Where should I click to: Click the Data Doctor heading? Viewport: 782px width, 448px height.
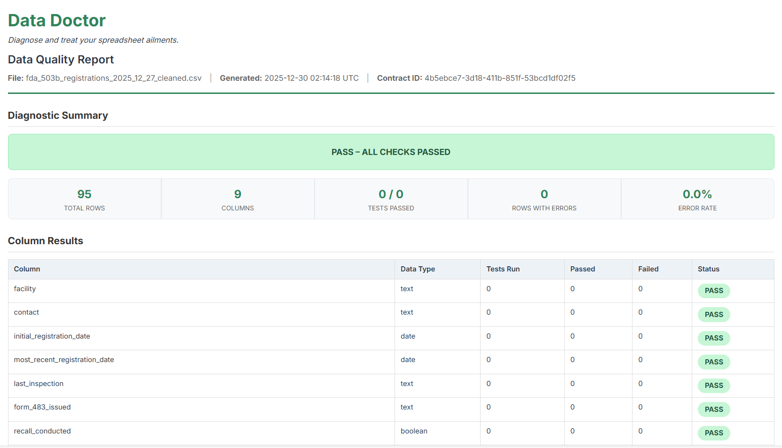tap(56, 20)
